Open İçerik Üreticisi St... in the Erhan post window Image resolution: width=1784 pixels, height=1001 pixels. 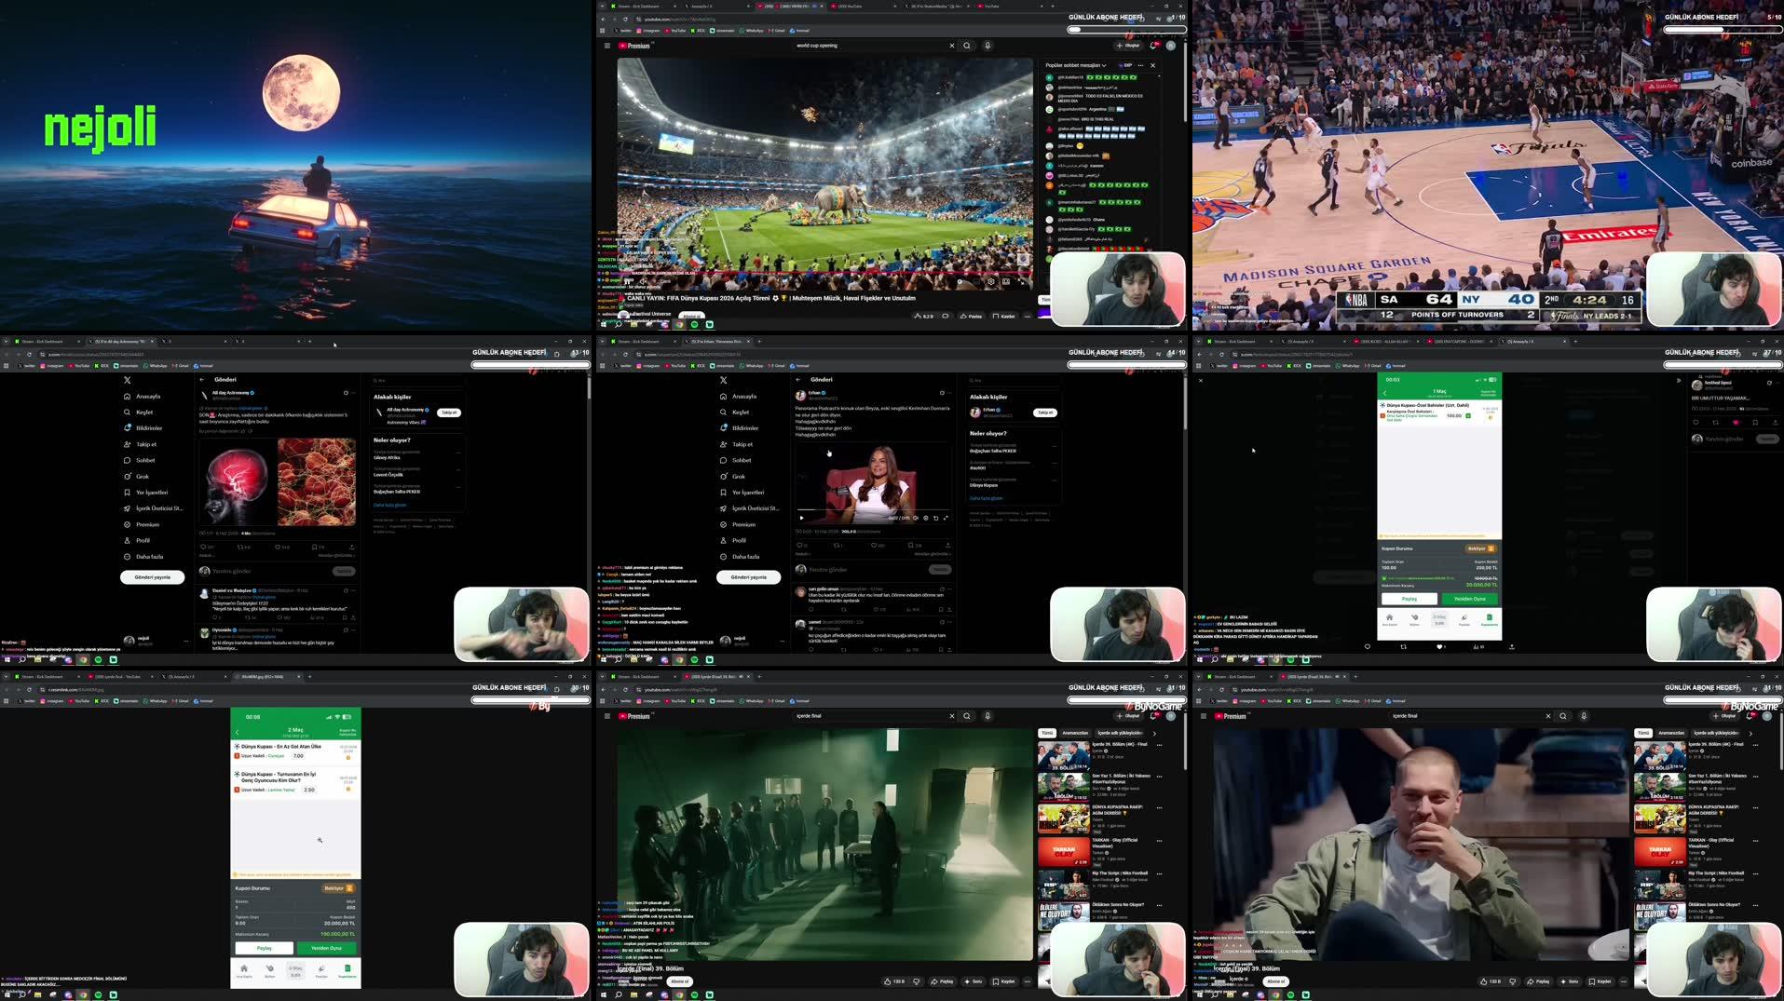tap(748, 508)
